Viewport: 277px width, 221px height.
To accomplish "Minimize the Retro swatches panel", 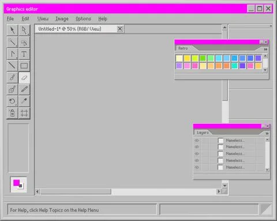I will click(262, 42).
